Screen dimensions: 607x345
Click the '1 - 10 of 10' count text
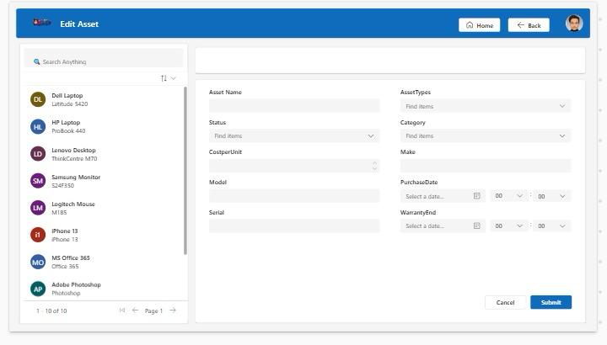51,310
